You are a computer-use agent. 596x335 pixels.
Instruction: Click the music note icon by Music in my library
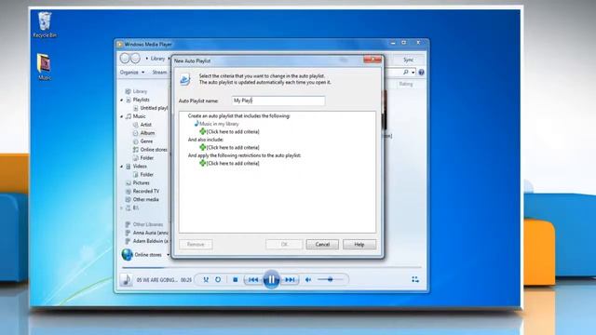pyautogui.click(x=196, y=124)
